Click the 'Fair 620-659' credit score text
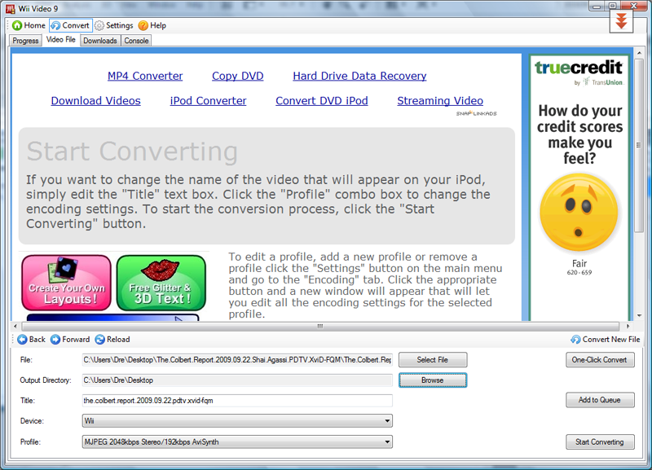Image resolution: width=652 pixels, height=470 pixels. 579,267
